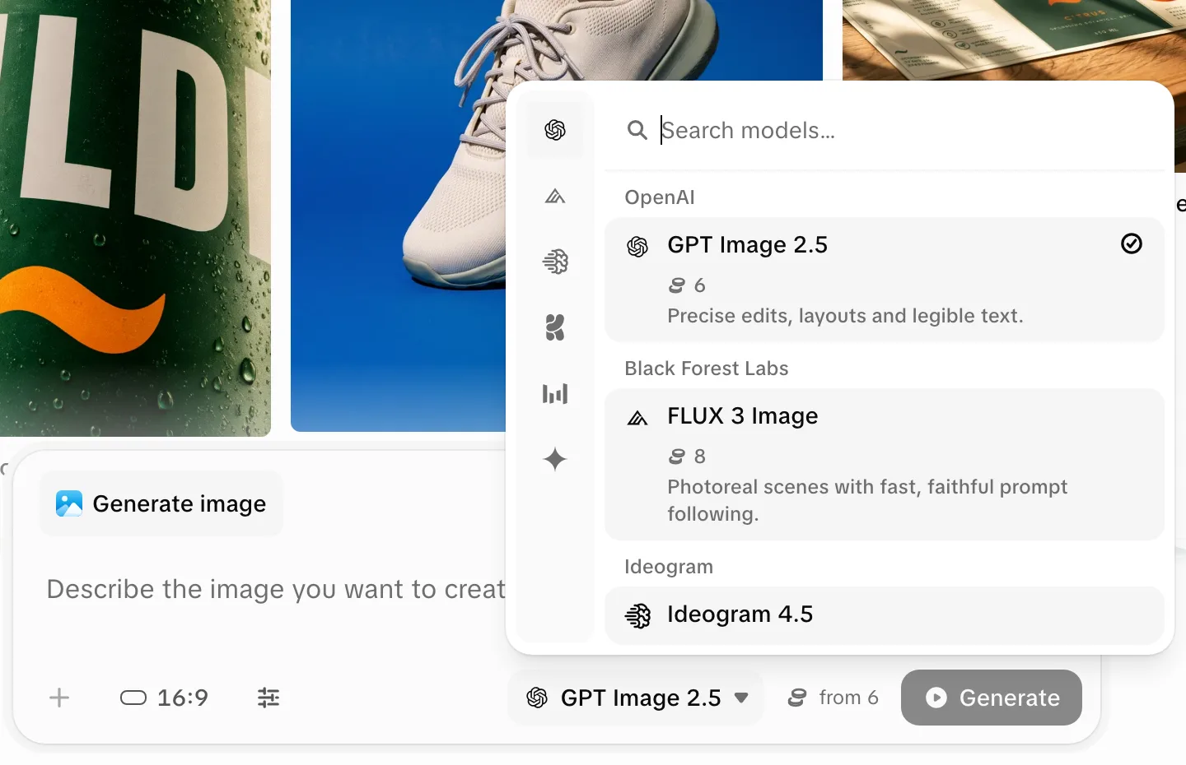Viewport: 1186px width, 765px height.
Task: Click the 'from 6' credits text
Action: 849,698
